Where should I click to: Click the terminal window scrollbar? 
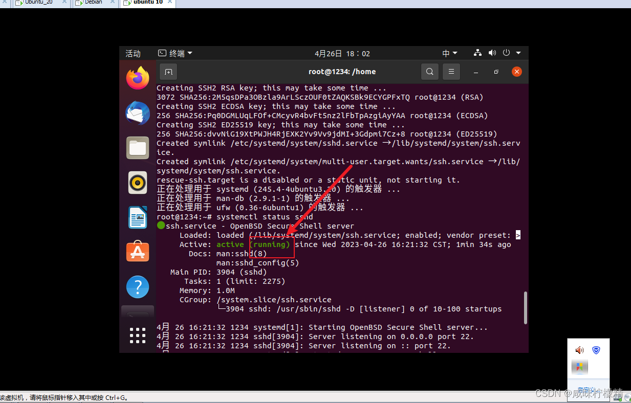tap(526, 307)
